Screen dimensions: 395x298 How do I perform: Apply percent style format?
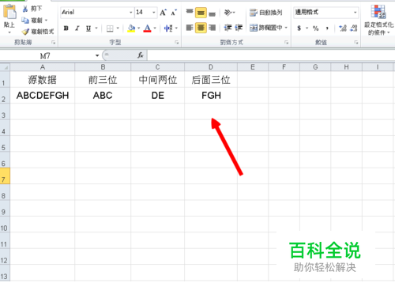[x=315, y=28]
